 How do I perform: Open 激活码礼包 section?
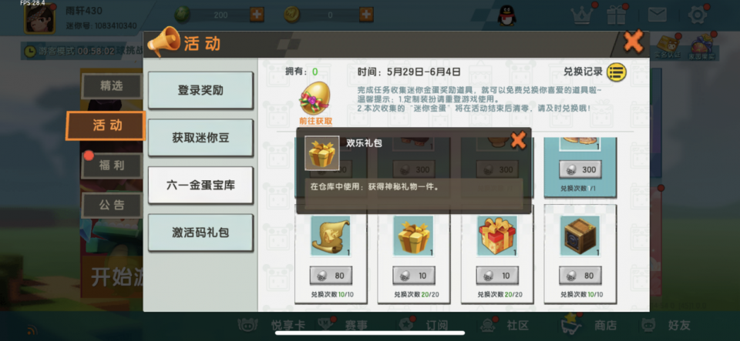200,232
